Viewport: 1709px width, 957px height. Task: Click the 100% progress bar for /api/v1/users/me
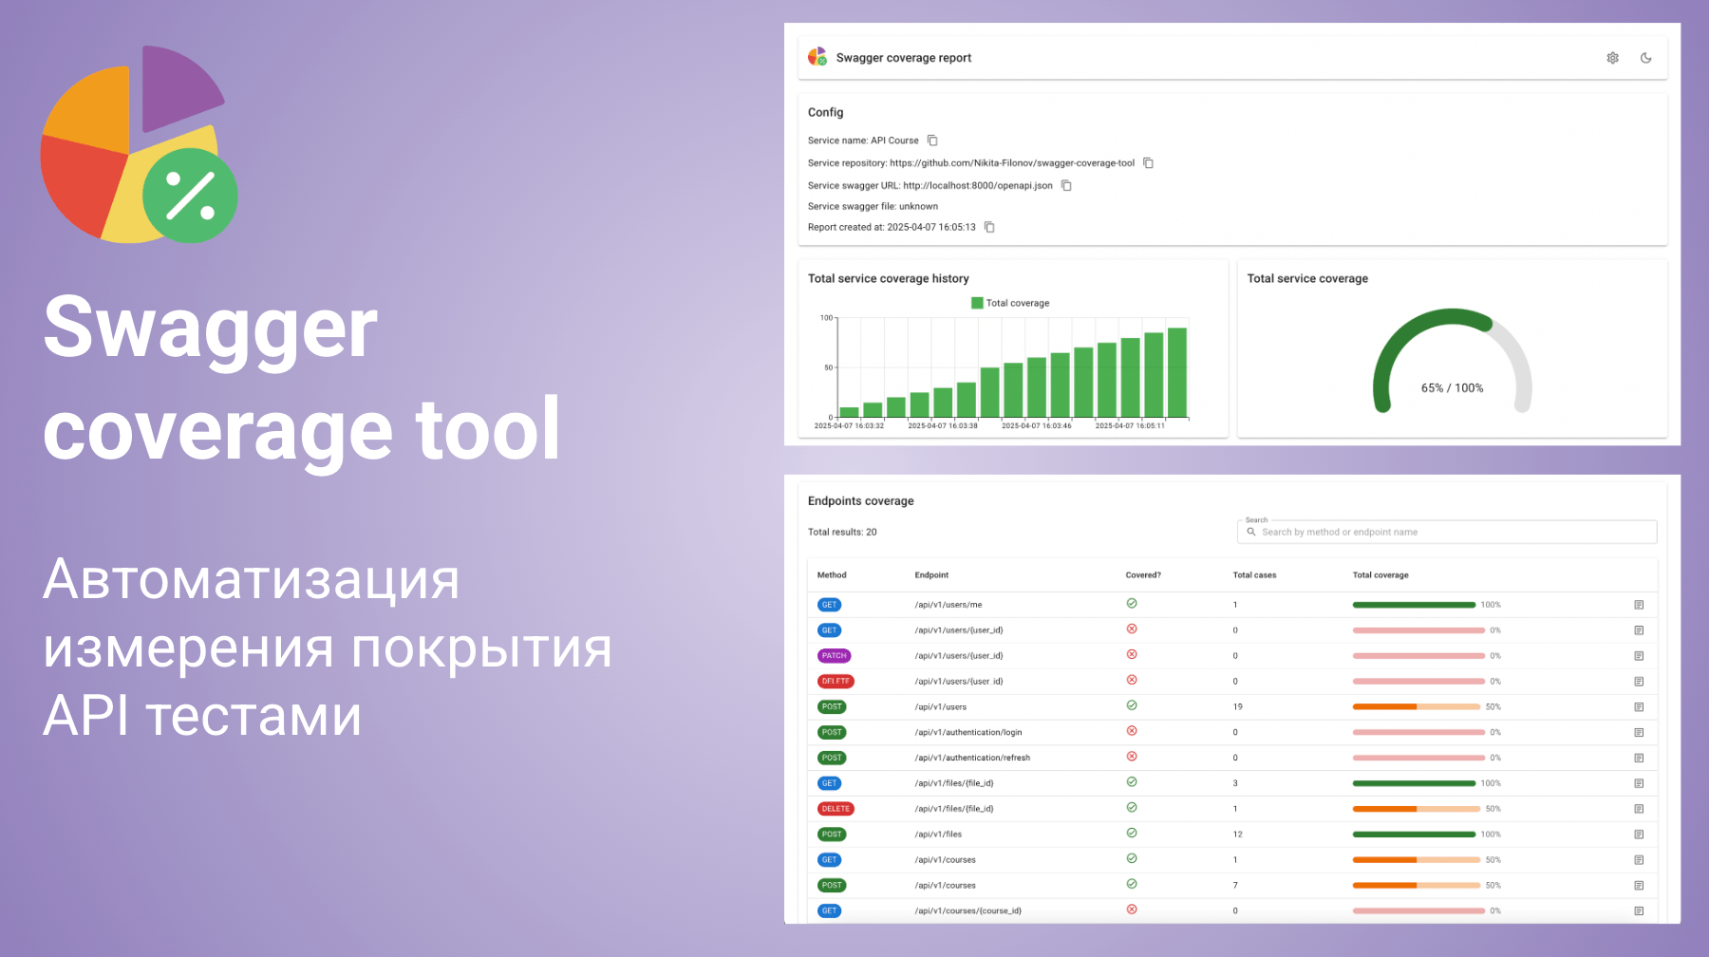coord(1414,605)
